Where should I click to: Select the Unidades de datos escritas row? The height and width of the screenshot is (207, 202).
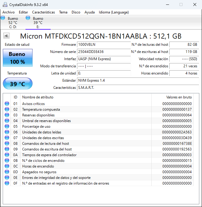[85, 138]
